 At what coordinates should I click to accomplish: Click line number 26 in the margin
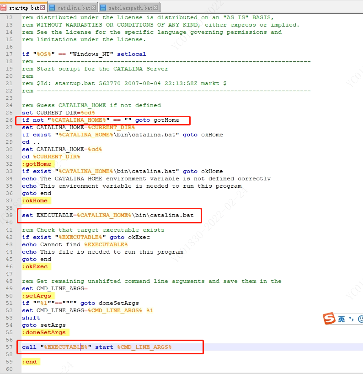tap(9, 120)
